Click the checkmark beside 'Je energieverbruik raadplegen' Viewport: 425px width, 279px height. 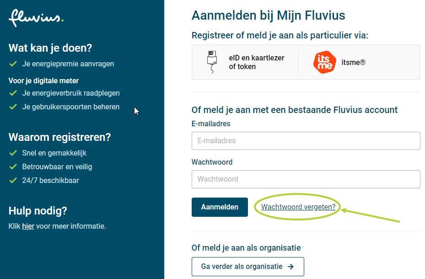[x=13, y=93]
